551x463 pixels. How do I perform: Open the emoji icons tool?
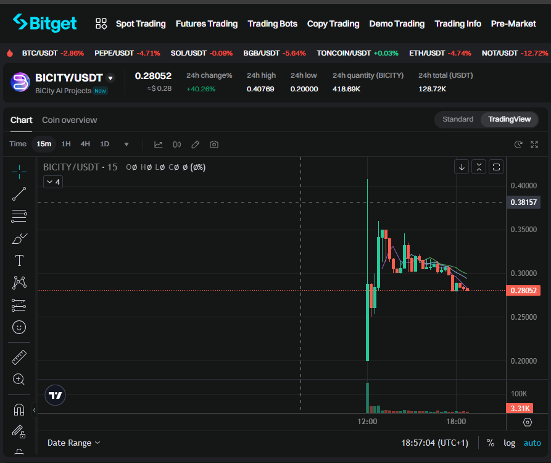point(19,327)
